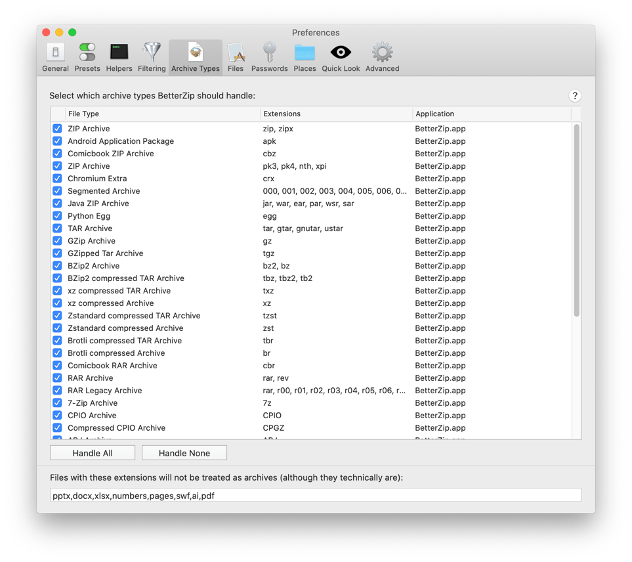This screenshot has height=562, width=632.
Task: Open the Passwords key icon
Action: click(x=269, y=53)
